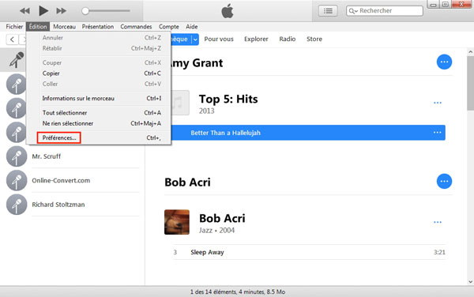This screenshot has width=474, height=297.
Task: Skip ahead with the fast-forward button
Action: pyautogui.click(x=62, y=11)
